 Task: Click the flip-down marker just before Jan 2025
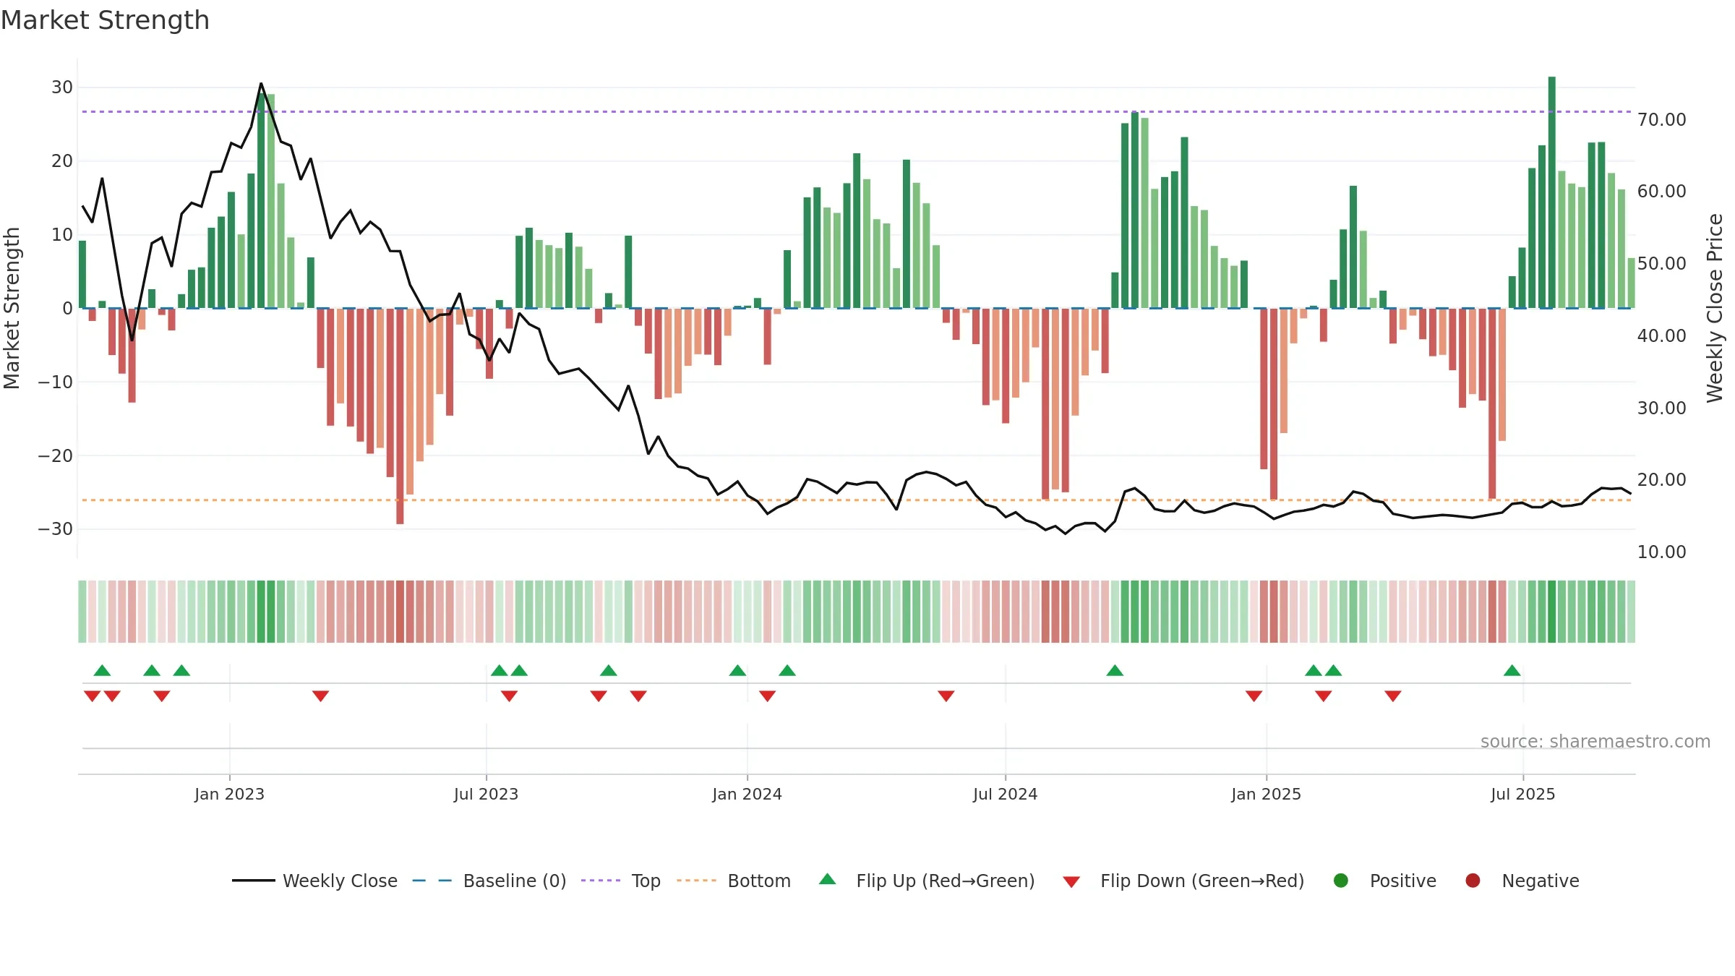point(1254,695)
